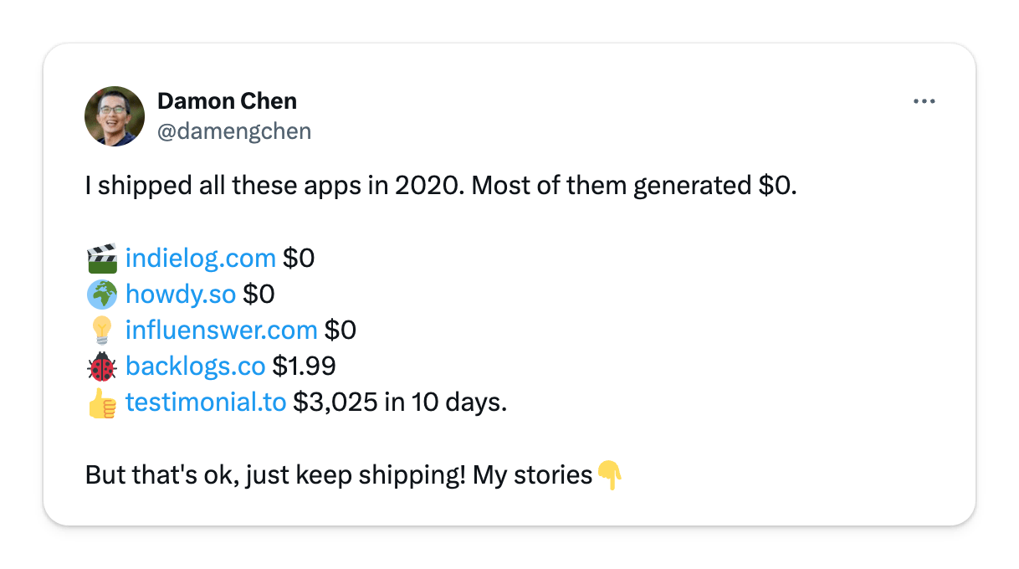Click the ladybug emoji beside backlogs.co
Viewport: 1019px width, 569px height.
click(101, 367)
